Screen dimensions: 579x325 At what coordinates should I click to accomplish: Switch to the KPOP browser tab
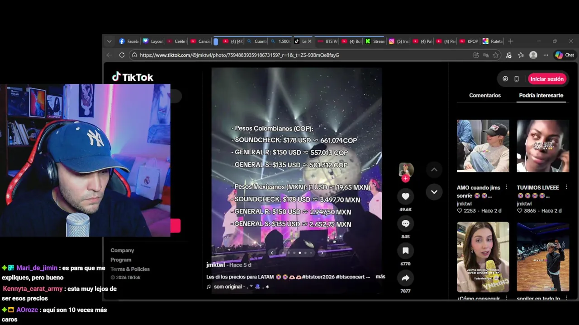(468, 41)
